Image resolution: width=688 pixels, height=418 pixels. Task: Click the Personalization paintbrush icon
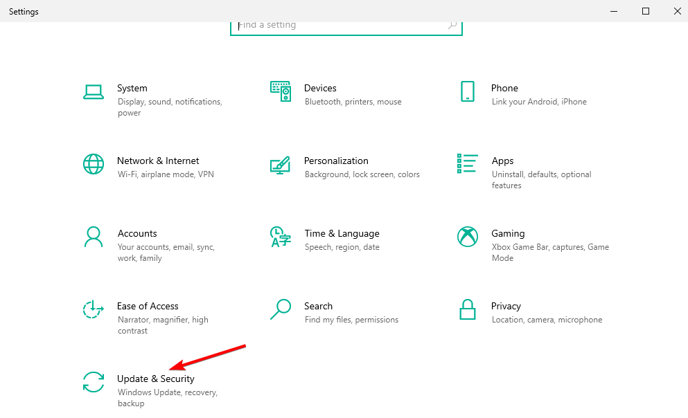pyautogui.click(x=281, y=165)
